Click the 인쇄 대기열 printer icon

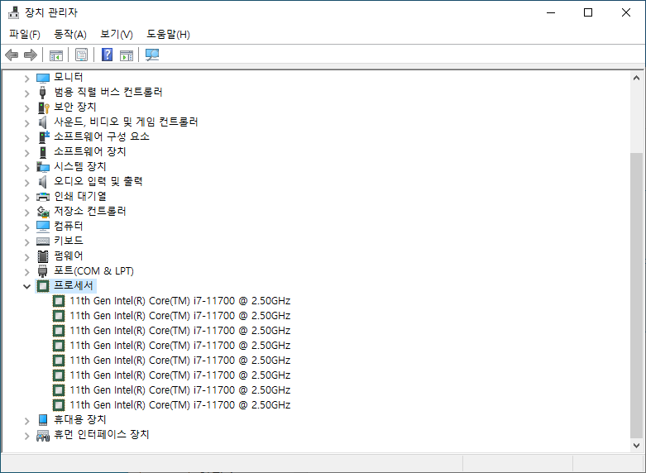click(x=43, y=197)
